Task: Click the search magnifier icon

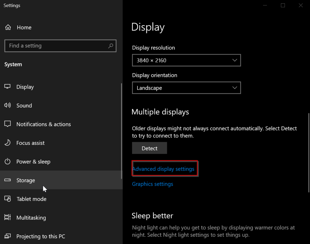Action: pyautogui.click(x=111, y=46)
